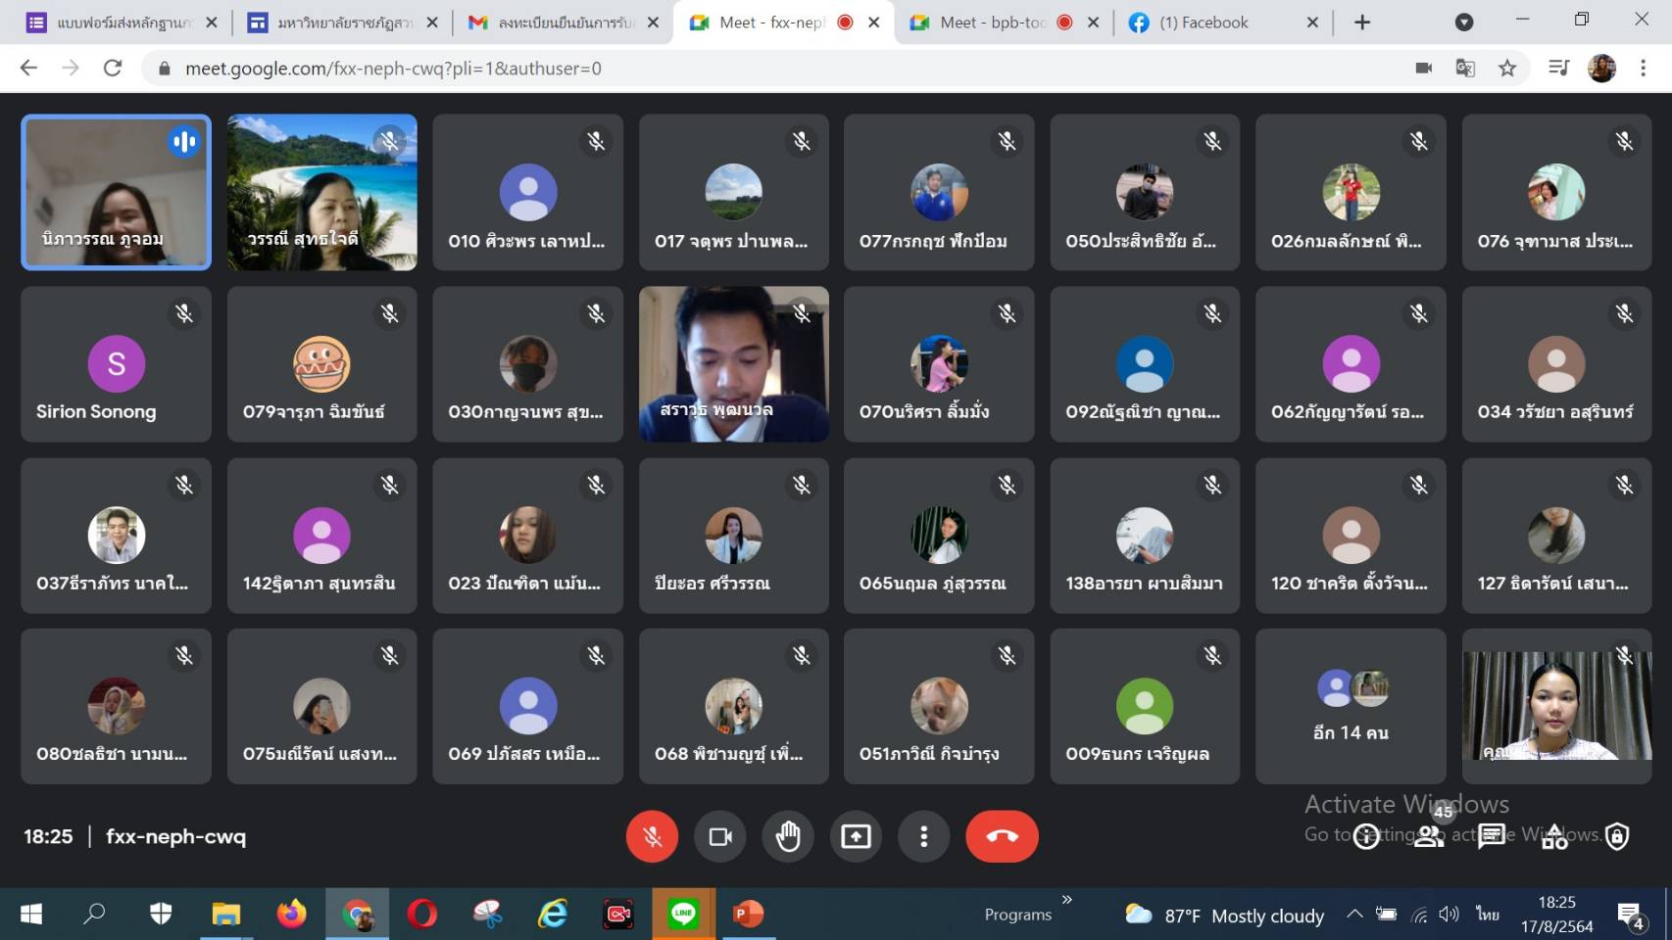
Task: Open the Chrome three-dot menu
Action: (x=1644, y=68)
